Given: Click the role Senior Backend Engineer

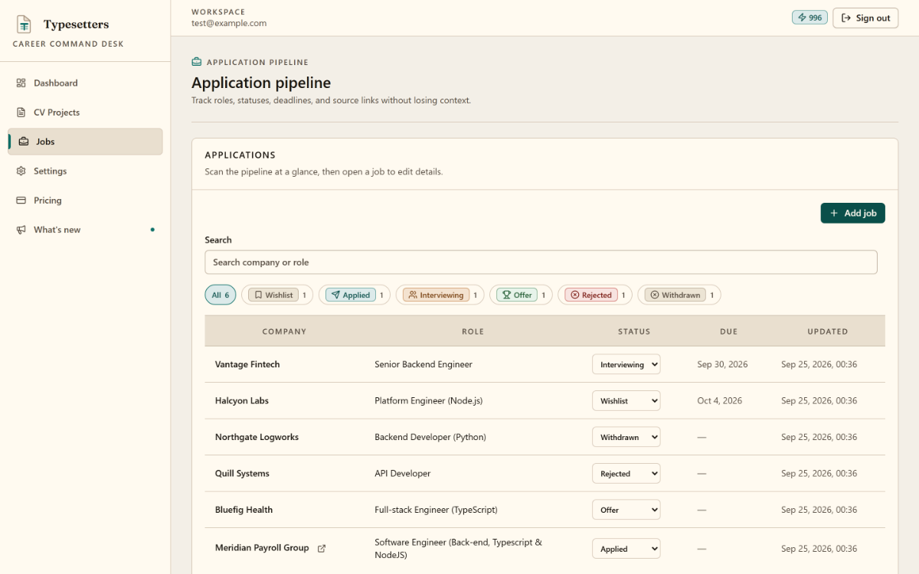Looking at the screenshot, I should 424,364.
